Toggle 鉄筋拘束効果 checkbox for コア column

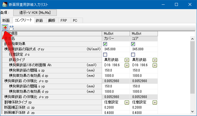pos(133,44)
